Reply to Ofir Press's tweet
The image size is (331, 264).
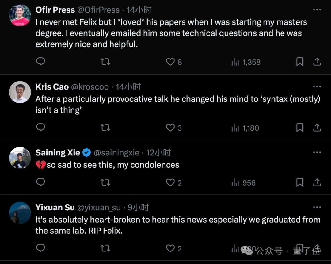click(x=40, y=62)
